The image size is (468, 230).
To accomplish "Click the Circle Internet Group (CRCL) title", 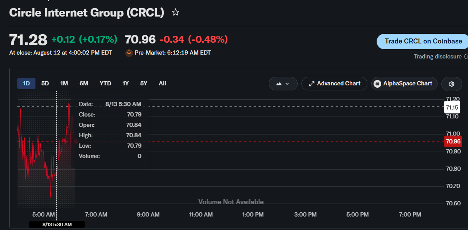I will coord(87,13).
